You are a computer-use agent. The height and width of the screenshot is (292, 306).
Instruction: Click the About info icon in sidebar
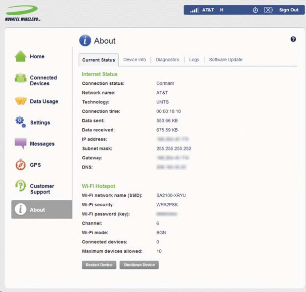coord(21,210)
